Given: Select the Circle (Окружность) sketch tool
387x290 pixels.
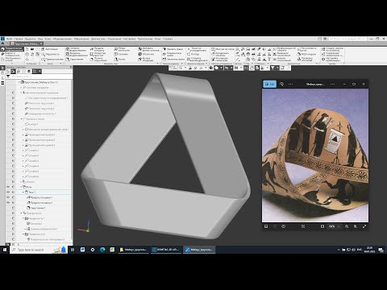Looking at the screenshot, I should click(x=50, y=54).
